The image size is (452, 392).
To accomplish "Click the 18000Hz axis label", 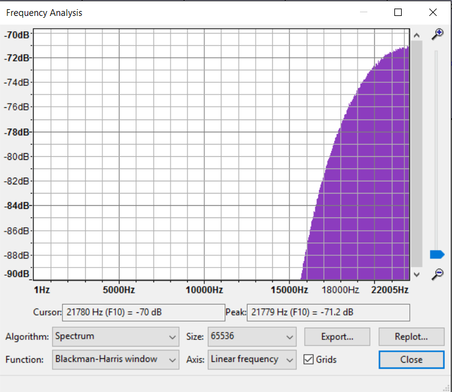I will [x=340, y=290].
